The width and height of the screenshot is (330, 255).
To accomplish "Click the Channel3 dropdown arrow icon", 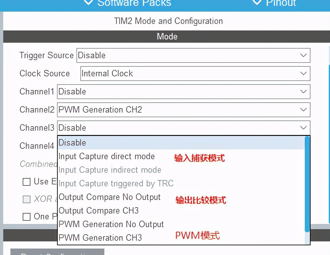I will click(x=303, y=127).
